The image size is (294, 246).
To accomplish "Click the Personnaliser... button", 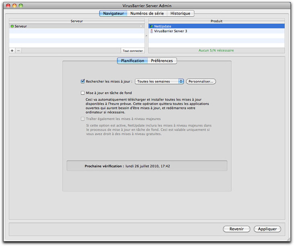I will (201, 81).
